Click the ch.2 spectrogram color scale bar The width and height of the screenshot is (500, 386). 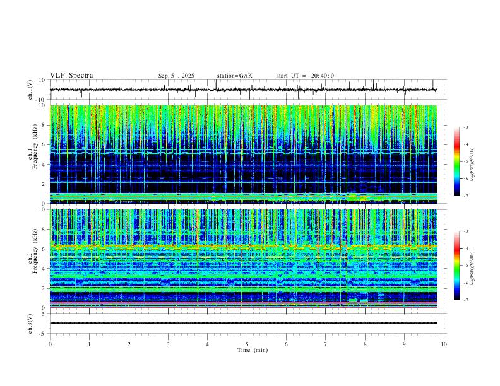coord(456,266)
